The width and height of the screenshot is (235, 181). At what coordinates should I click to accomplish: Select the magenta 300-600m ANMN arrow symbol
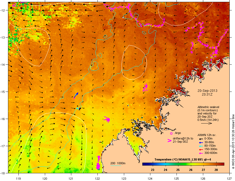click(201, 153)
